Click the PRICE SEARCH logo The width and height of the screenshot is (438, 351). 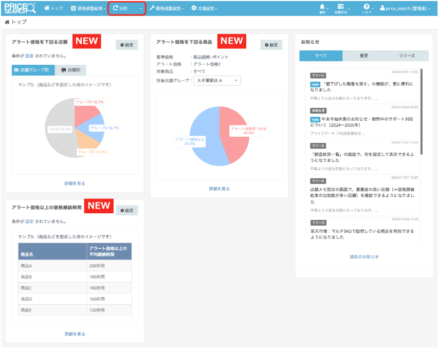(x=20, y=8)
